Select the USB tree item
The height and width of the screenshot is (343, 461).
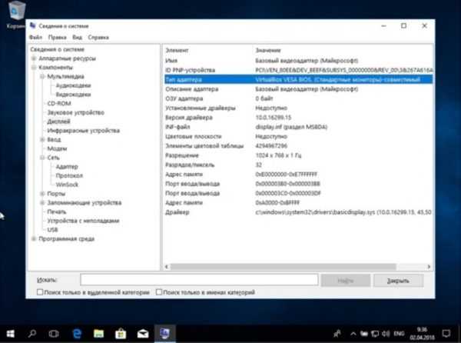click(52, 230)
